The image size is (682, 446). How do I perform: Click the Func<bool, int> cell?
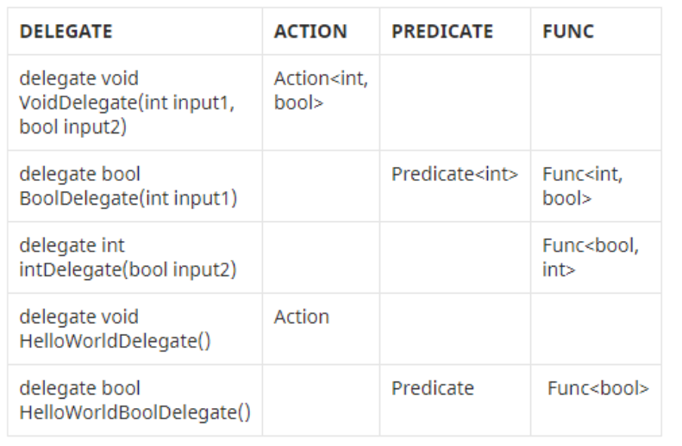click(596, 257)
